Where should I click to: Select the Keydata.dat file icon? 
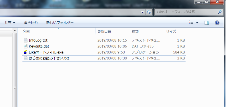[x=25, y=46]
